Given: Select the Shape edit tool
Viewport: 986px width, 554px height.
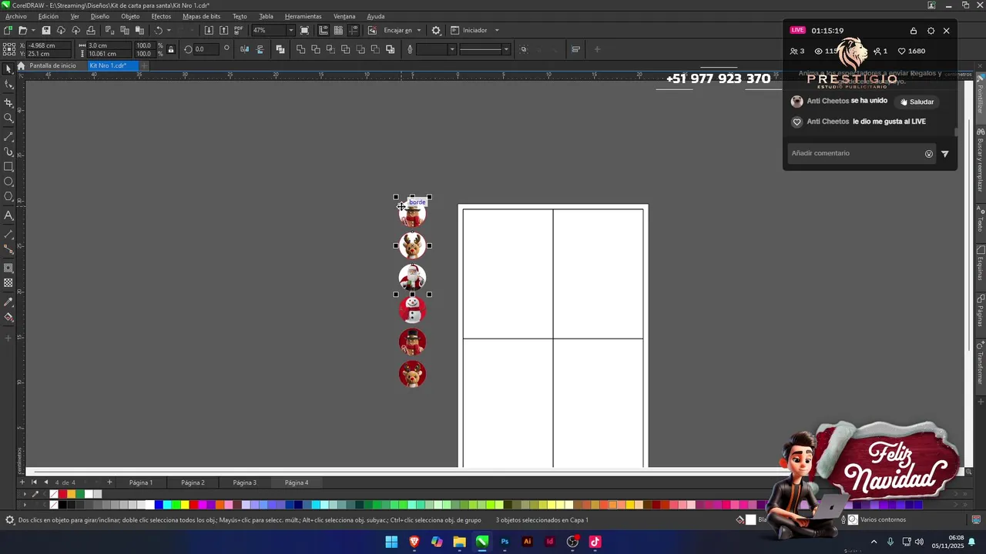Looking at the screenshot, I should point(8,85).
